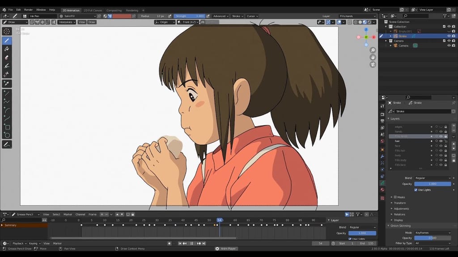This screenshot has width=458, height=257.
Task: Activate the Cutter tool
Action: pyautogui.click(x=6, y=74)
